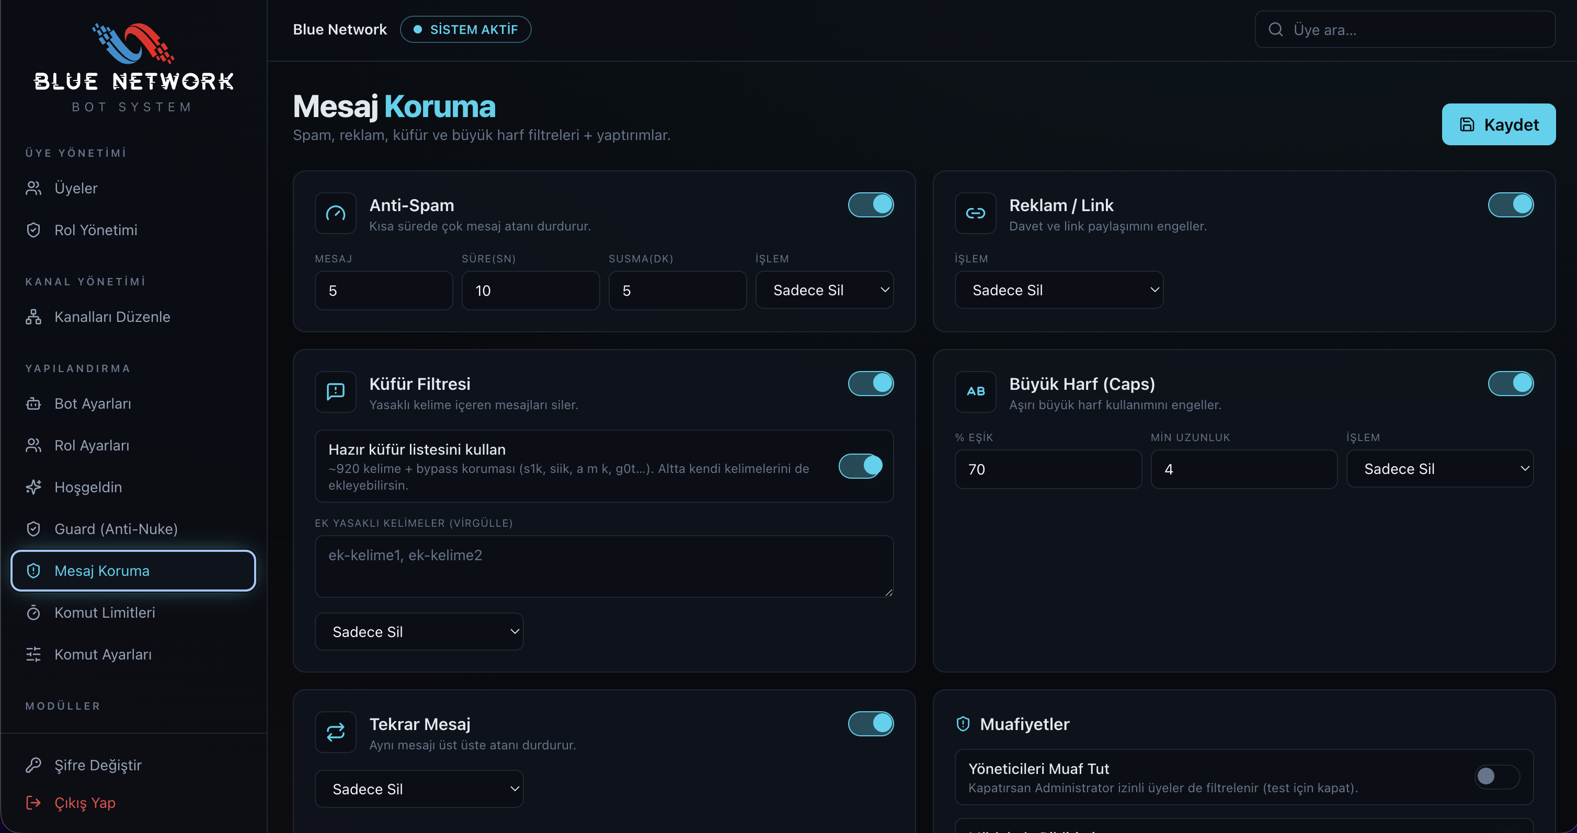Disable the Reklam / Link toggle

[x=1511, y=204]
